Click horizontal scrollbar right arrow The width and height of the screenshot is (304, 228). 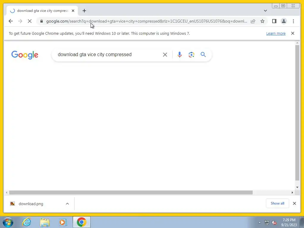tap(292, 192)
